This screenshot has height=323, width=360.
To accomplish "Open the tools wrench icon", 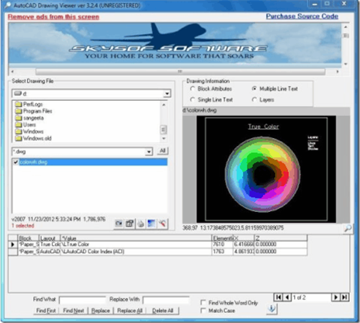I will pos(163,223).
